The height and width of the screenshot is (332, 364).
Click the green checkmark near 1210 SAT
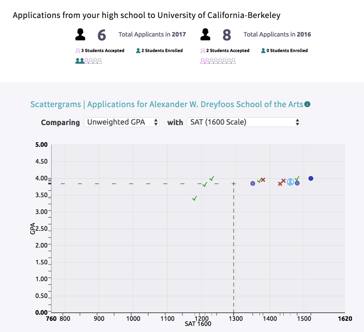pos(204,184)
